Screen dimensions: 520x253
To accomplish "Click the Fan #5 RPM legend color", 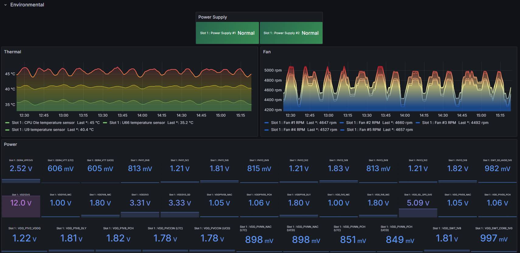I will click(342, 130).
